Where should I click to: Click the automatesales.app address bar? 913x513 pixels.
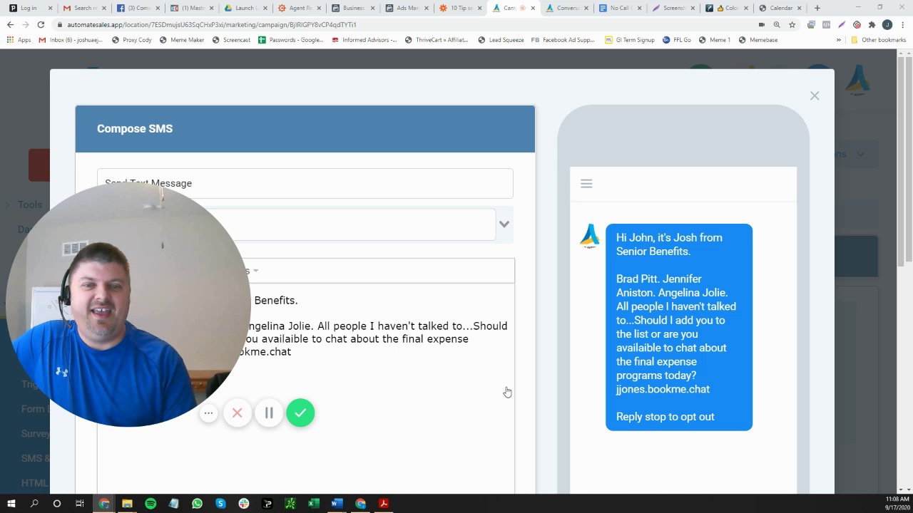399,24
